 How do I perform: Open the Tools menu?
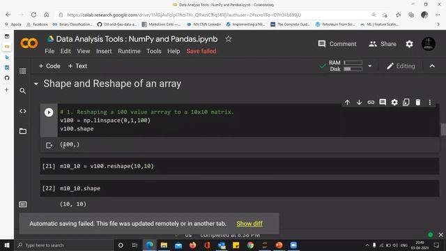click(x=154, y=51)
